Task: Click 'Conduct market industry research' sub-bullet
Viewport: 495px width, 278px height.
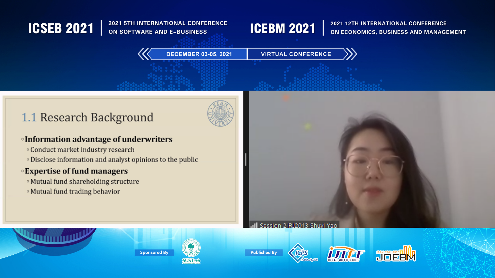Action: [82, 150]
